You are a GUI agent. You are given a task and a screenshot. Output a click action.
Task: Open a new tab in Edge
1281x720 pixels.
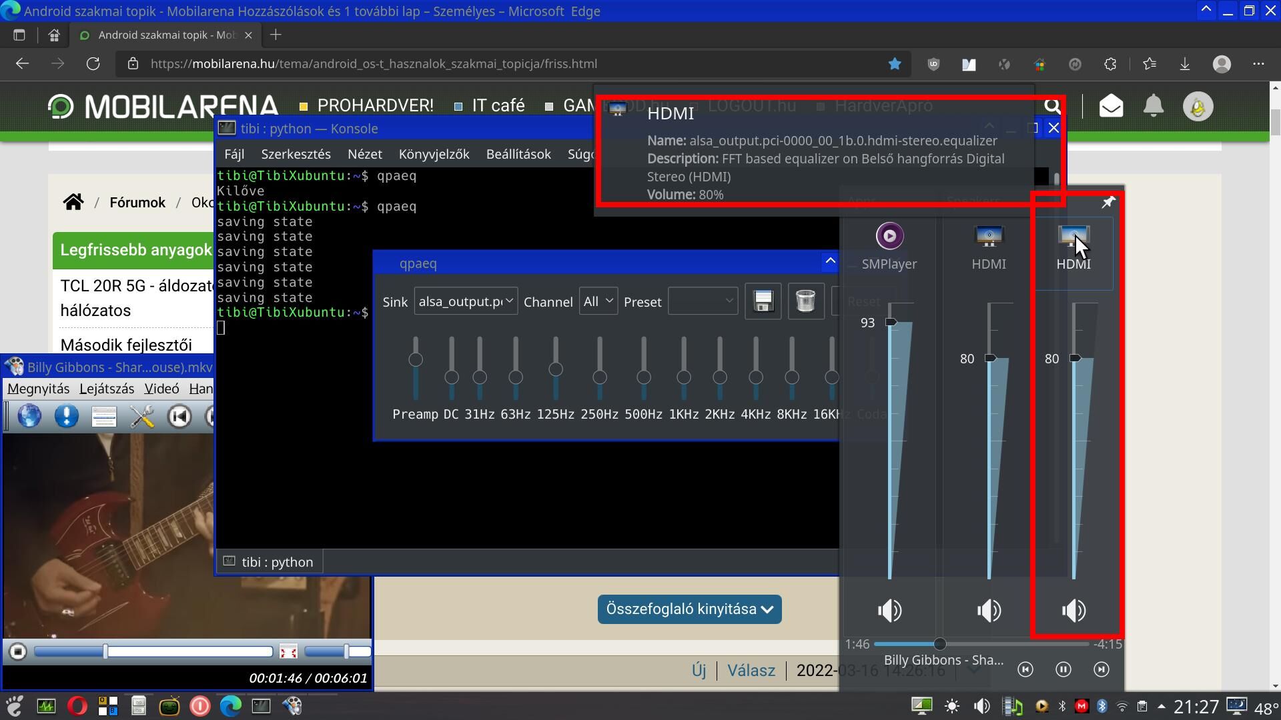(276, 35)
